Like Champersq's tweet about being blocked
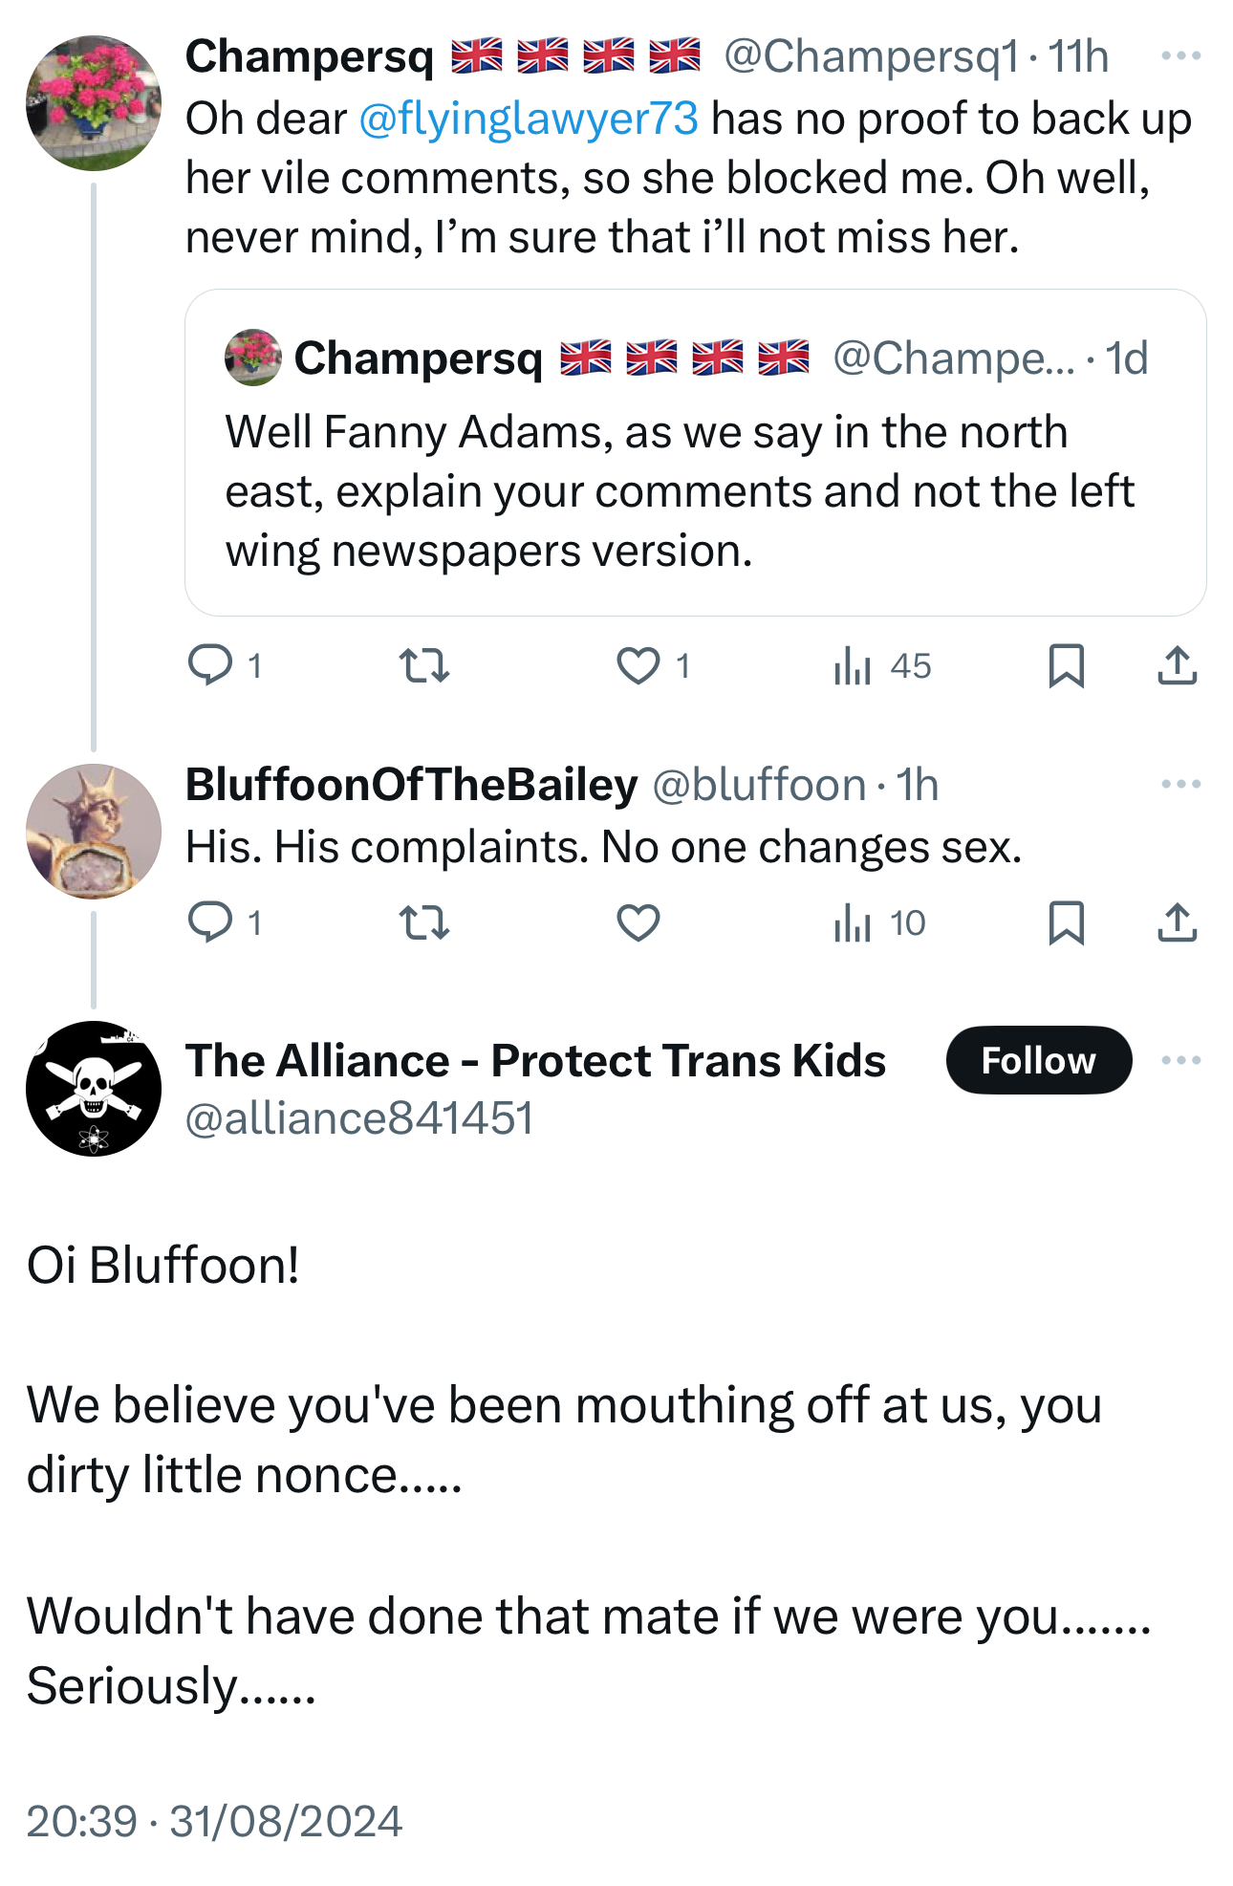The image size is (1233, 1886). [638, 665]
